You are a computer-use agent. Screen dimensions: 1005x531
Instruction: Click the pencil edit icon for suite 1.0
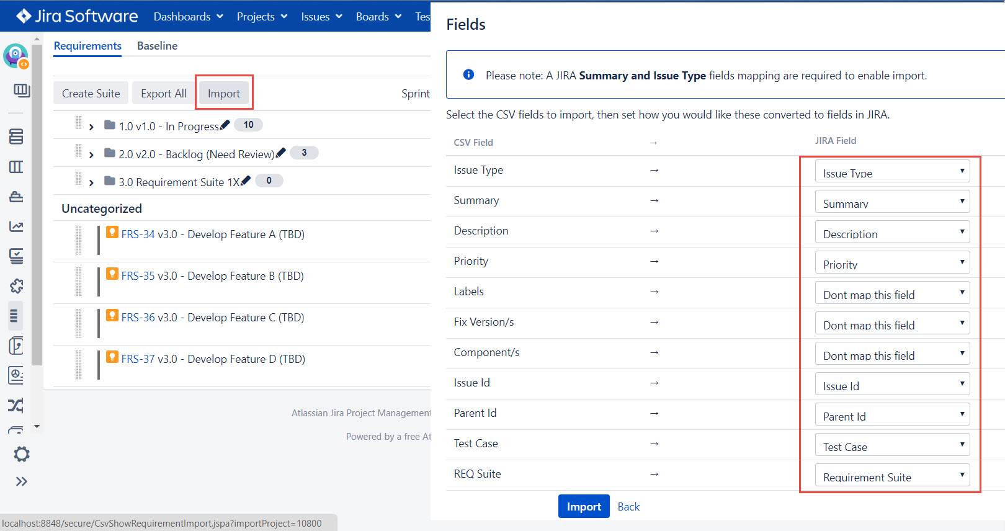pos(225,125)
